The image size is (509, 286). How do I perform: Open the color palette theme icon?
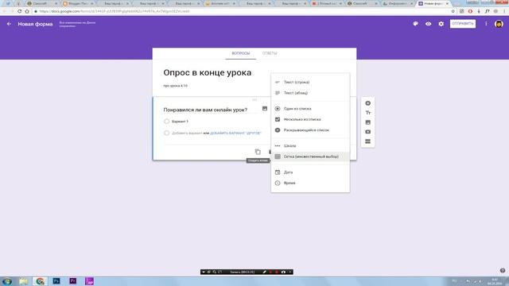coord(415,24)
